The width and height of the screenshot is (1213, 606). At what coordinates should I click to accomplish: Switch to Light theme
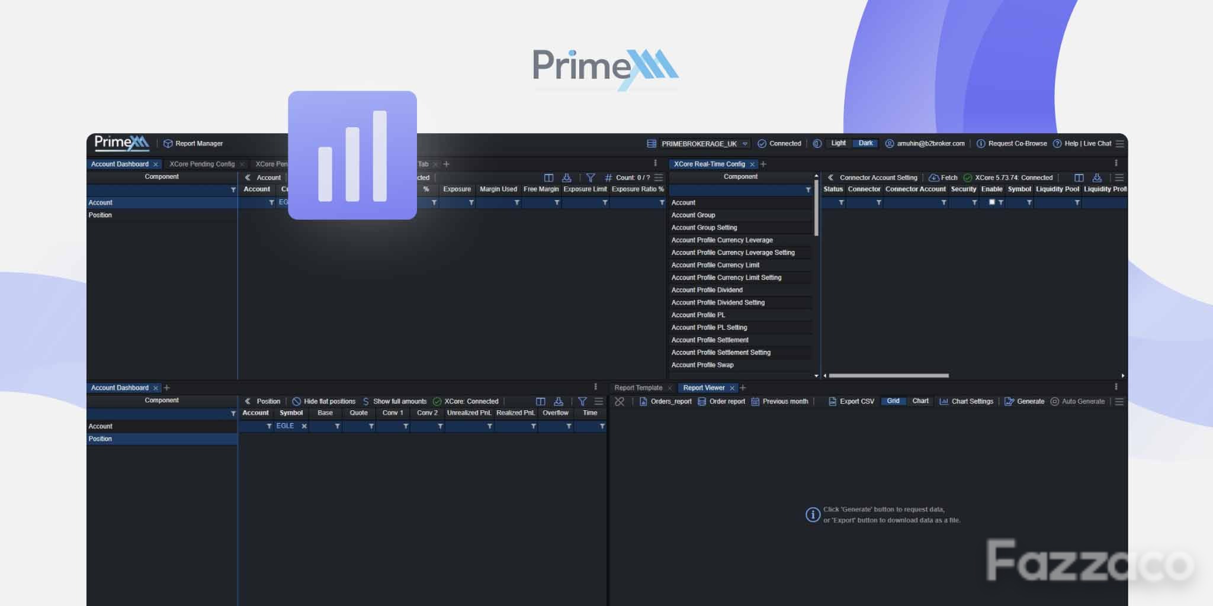(838, 143)
